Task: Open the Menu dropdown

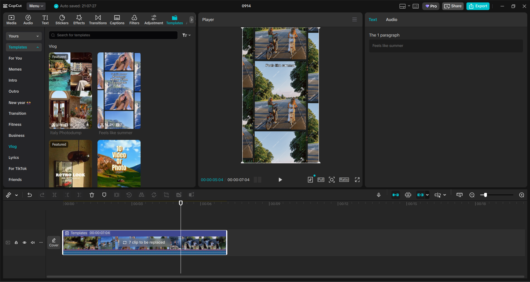Action: 36,6
